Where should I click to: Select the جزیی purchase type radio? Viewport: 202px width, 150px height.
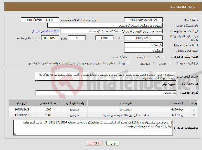pos(170,63)
